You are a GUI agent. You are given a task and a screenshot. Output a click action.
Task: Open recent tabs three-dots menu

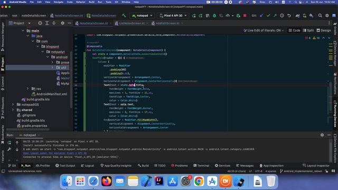click(x=329, y=23)
